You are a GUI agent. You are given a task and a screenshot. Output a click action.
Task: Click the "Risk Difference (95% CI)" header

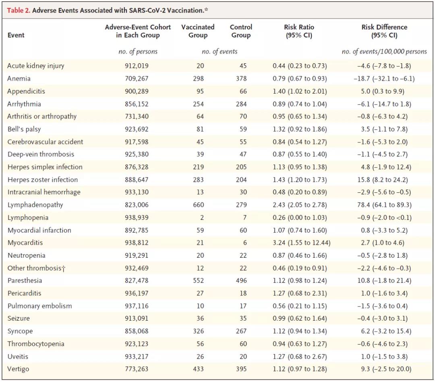(384, 31)
